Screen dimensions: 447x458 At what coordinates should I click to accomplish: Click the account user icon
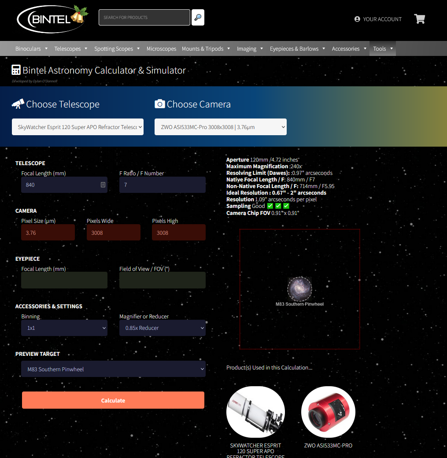tap(357, 19)
